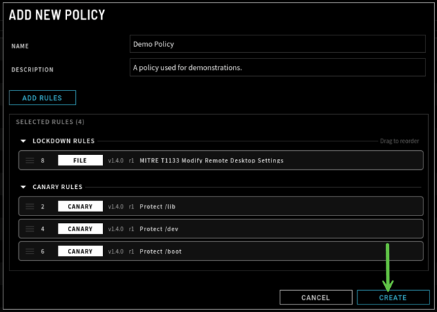Screen dimensions: 437x312
Task: Click the Name field containing Demo Policy
Action: 278,44
